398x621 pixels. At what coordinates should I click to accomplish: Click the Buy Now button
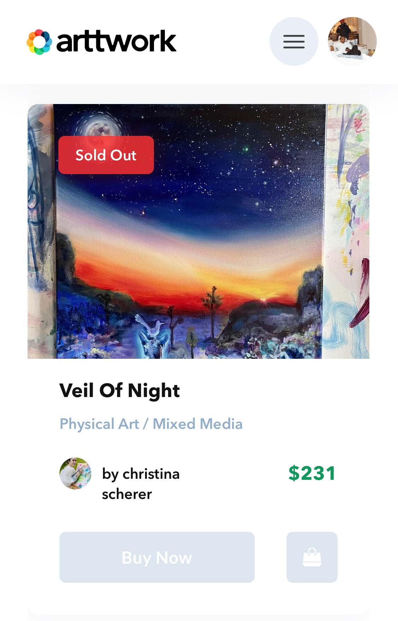[157, 557]
